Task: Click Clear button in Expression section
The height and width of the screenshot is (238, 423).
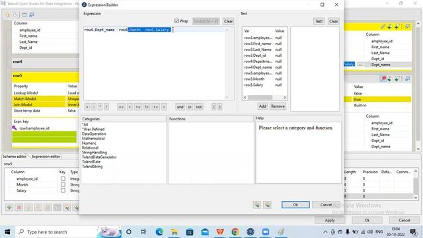Action: point(228,21)
